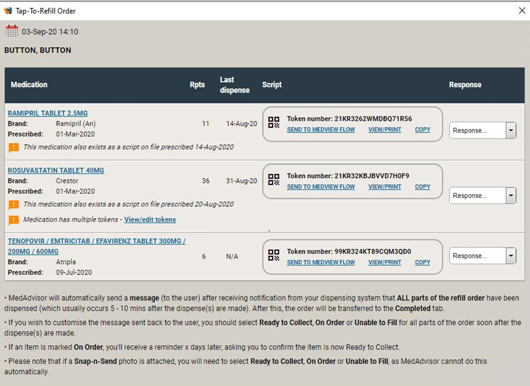Click the QR code icon for Tenofovir token
Screen dimensions: 530x386
point(274,255)
